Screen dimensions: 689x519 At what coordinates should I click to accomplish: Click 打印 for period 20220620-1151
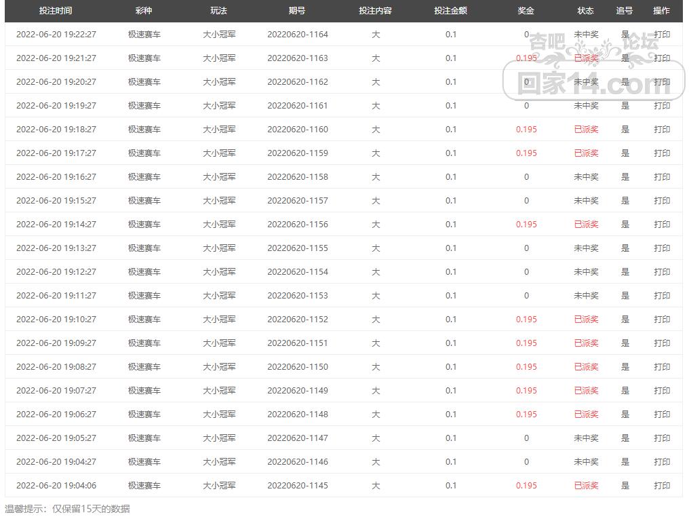tap(662, 343)
